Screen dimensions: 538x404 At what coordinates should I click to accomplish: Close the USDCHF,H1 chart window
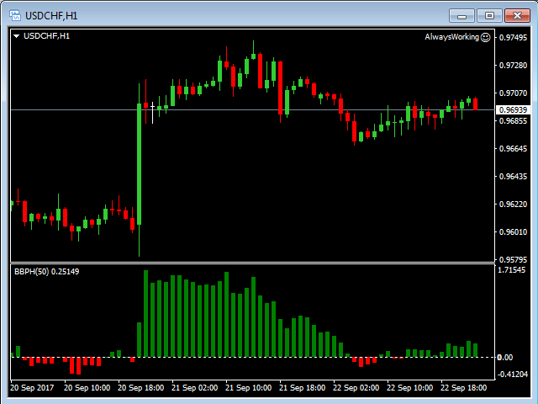click(516, 15)
